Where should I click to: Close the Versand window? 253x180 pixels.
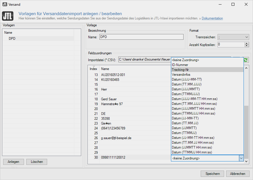tap(246, 4)
